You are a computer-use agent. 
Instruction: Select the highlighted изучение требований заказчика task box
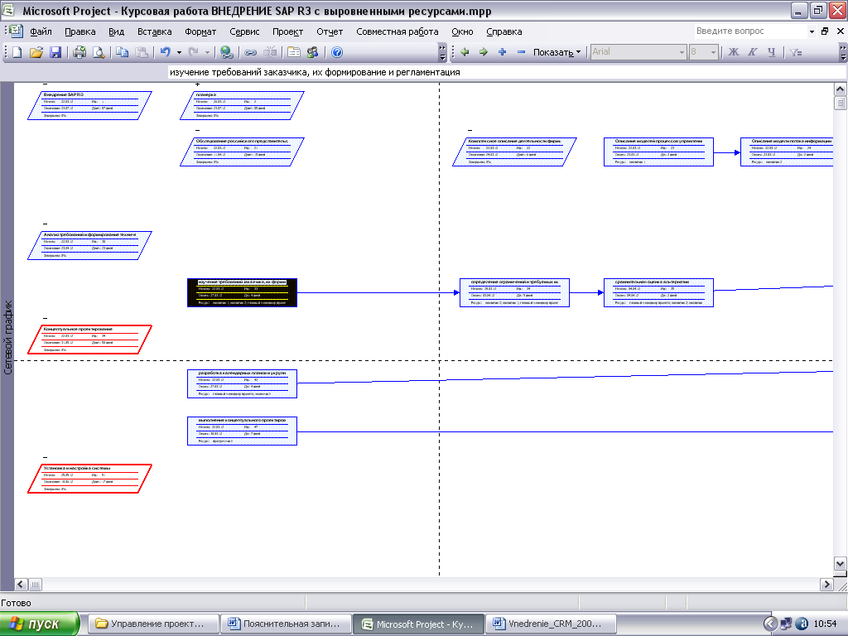(243, 292)
